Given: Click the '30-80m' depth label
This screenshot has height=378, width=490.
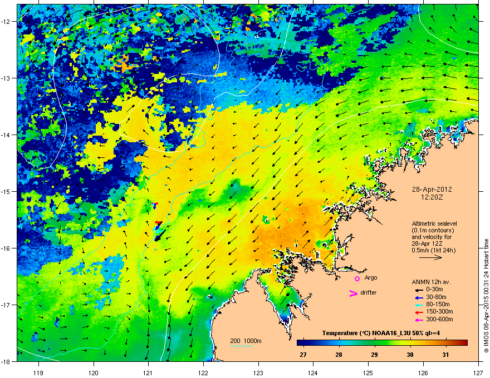Looking at the screenshot, I should click(436, 297).
